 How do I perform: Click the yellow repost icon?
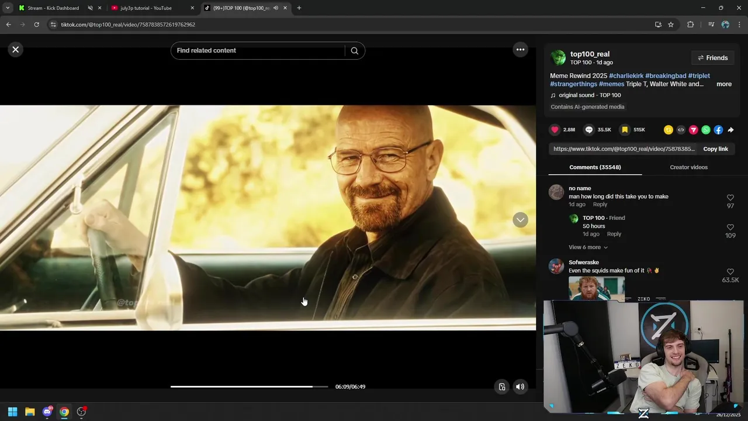[669, 130]
